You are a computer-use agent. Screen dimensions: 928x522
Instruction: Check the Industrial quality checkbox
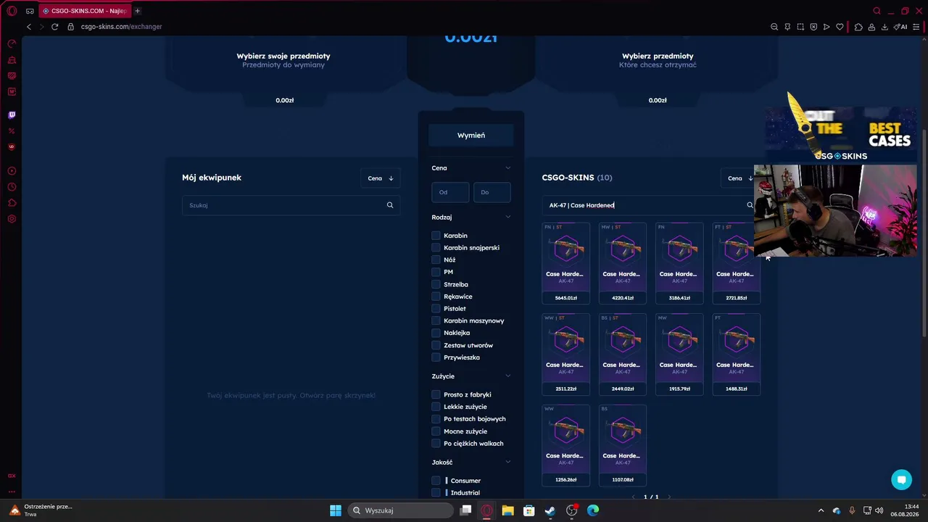click(436, 493)
